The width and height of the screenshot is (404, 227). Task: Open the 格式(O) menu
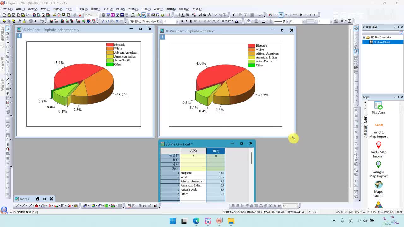point(134,9)
